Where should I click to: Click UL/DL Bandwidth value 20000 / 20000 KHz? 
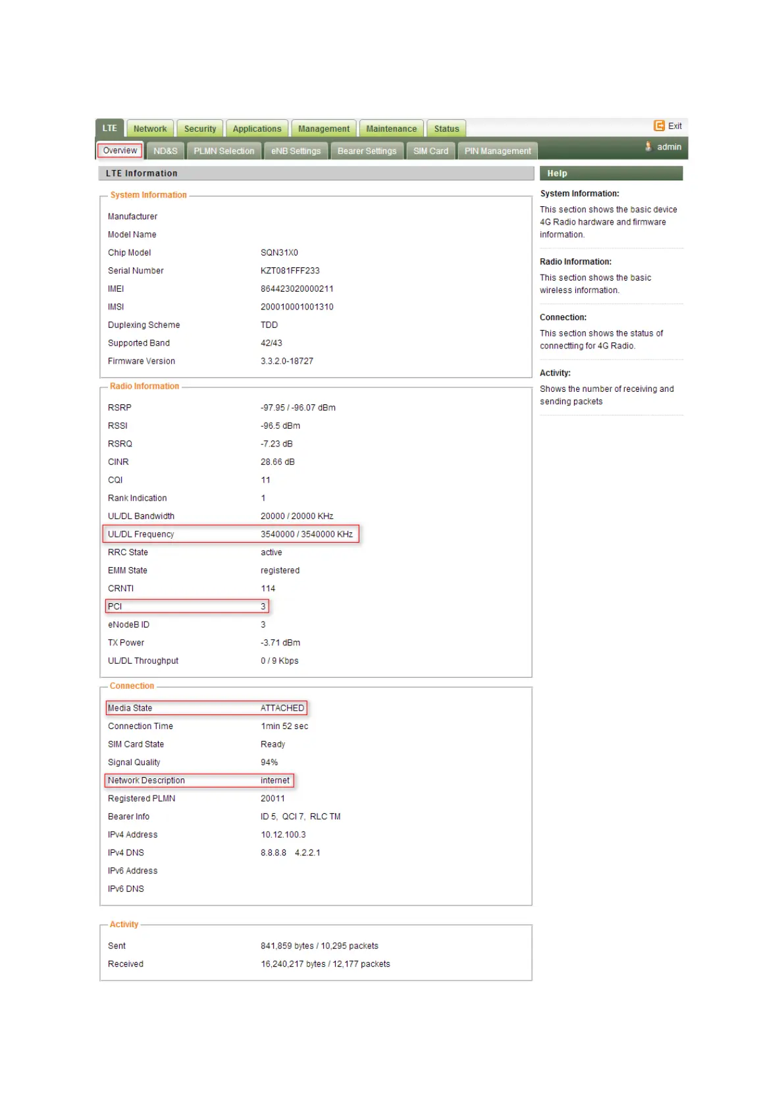(297, 516)
